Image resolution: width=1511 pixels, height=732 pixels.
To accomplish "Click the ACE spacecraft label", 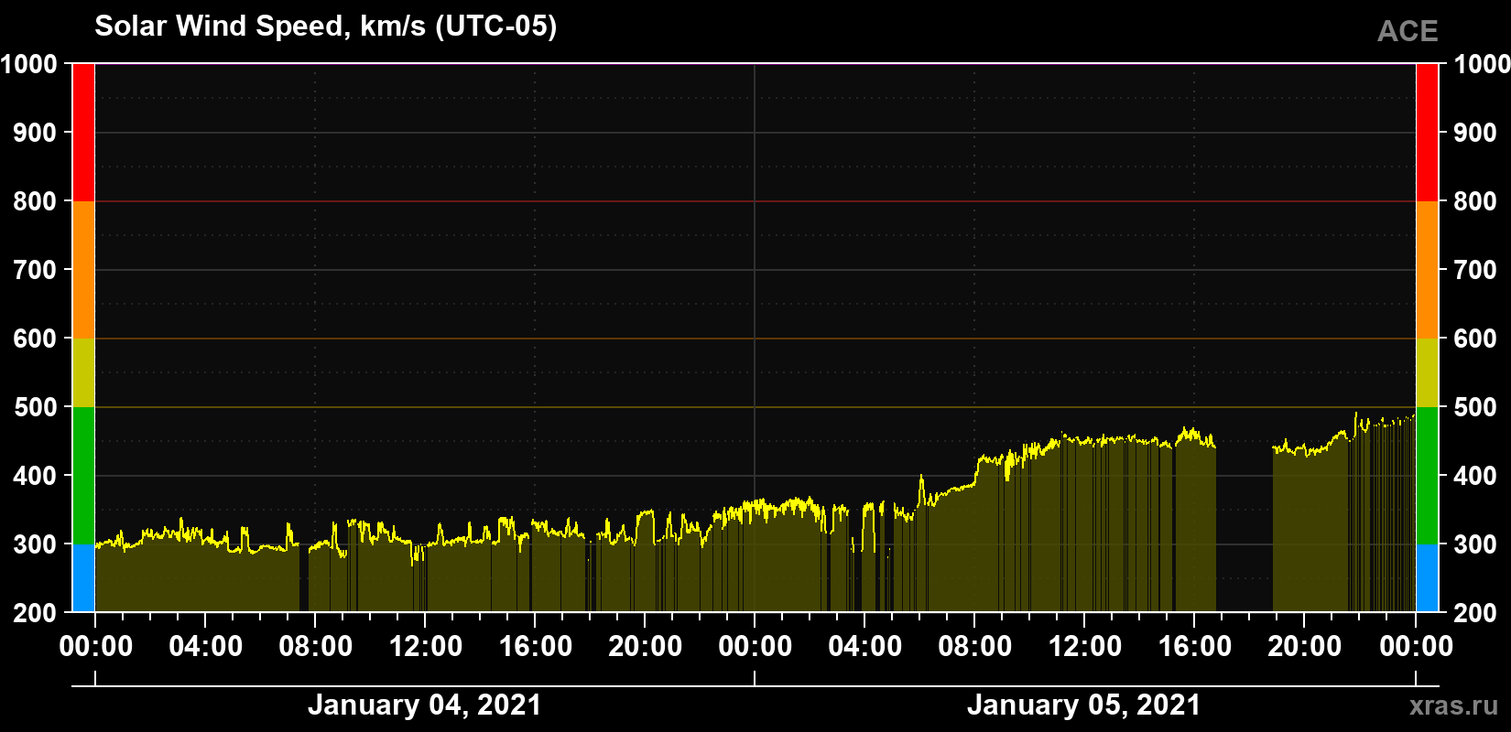I will tap(1408, 31).
